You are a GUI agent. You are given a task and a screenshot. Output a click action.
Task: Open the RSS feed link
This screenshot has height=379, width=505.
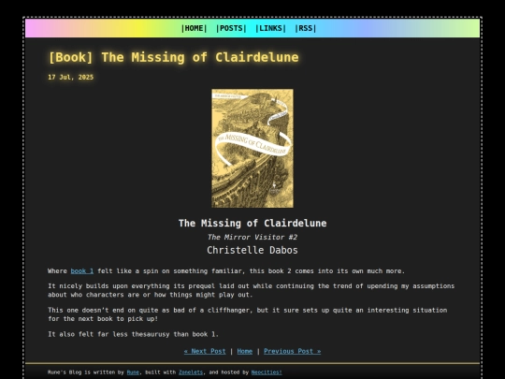point(305,28)
